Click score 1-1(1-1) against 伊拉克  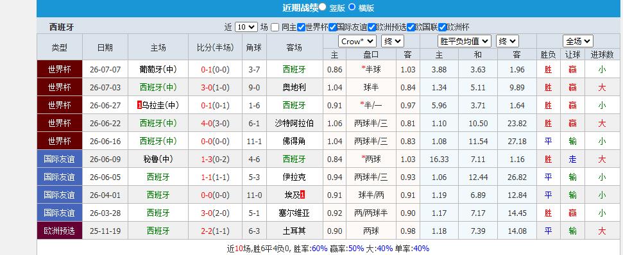[x=215, y=177]
